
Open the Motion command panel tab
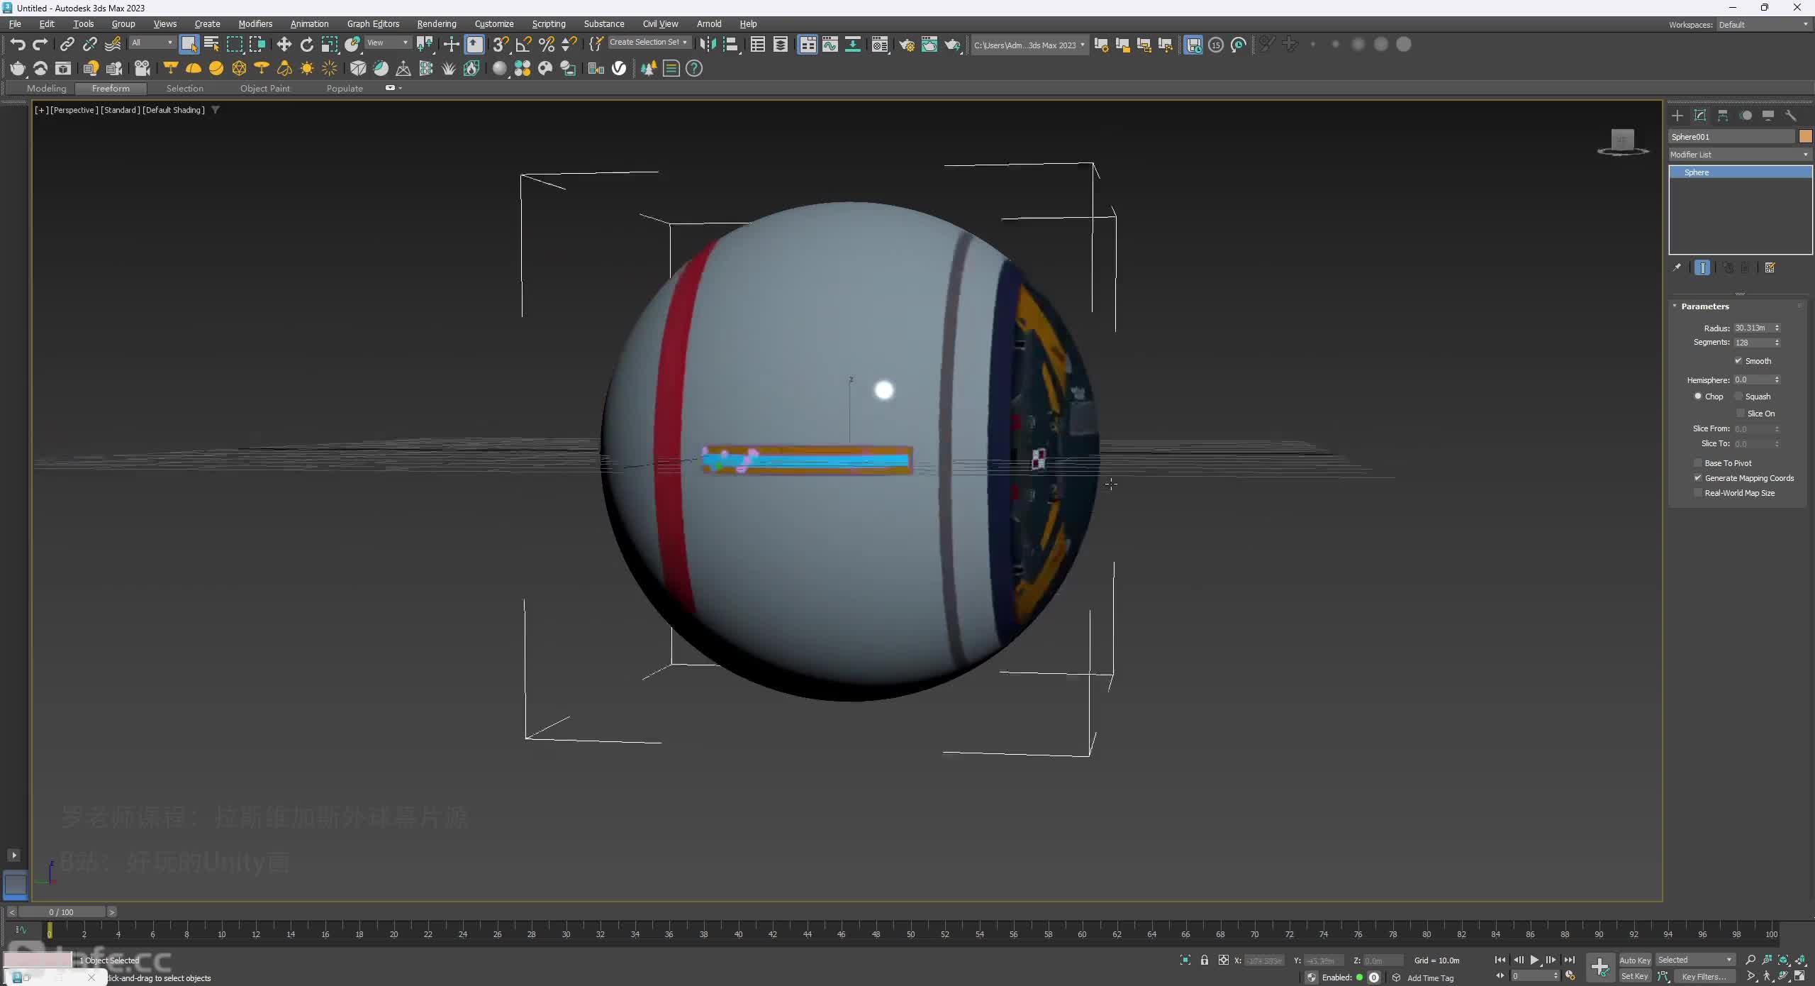pyautogui.click(x=1746, y=116)
